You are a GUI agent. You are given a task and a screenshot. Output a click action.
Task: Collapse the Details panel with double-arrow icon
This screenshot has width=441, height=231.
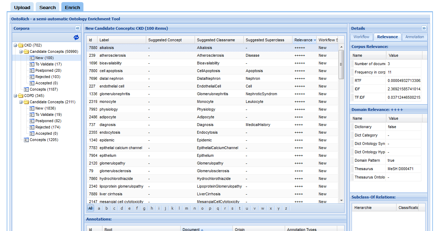click(424, 28)
